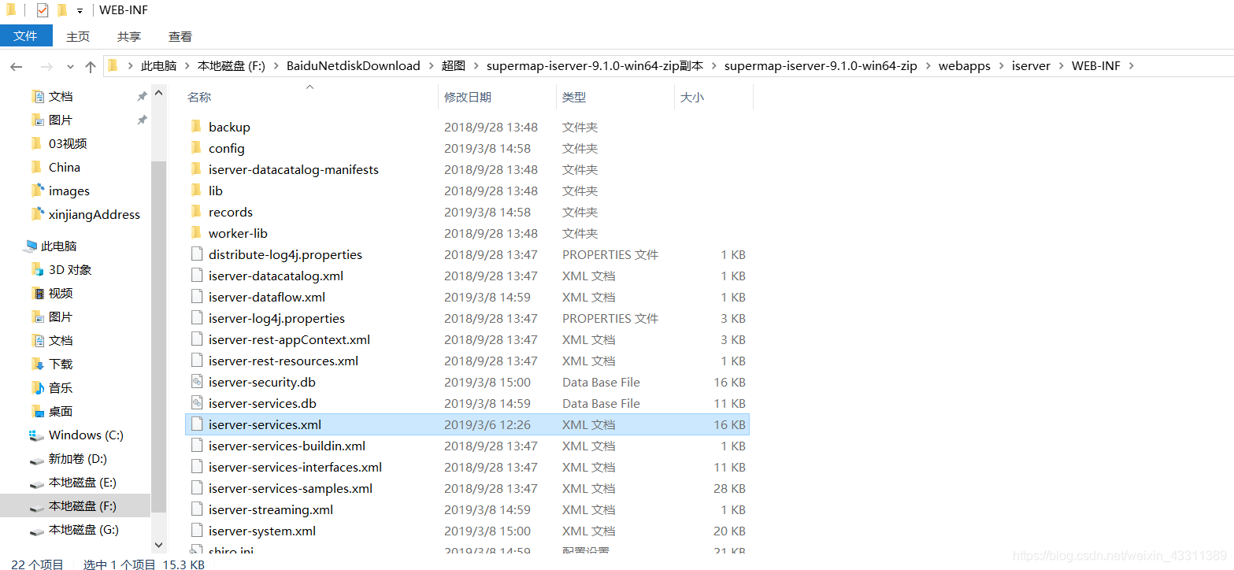Go up one folder level arrow
This screenshot has height=570, width=1234.
point(91,67)
